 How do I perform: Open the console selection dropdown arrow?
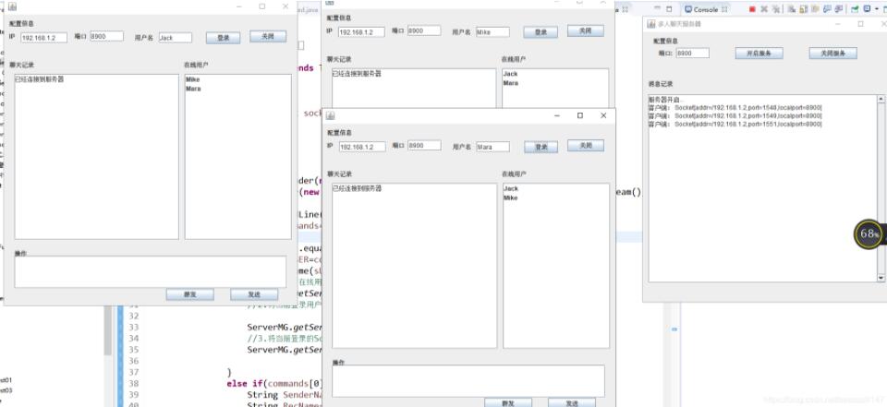pyautogui.click(x=875, y=9)
